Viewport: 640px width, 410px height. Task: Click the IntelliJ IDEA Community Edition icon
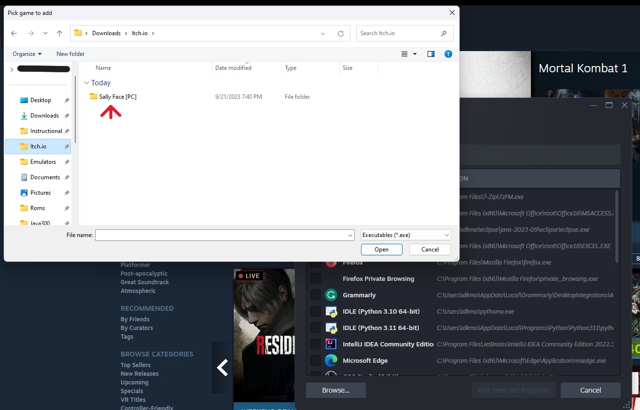(331, 344)
